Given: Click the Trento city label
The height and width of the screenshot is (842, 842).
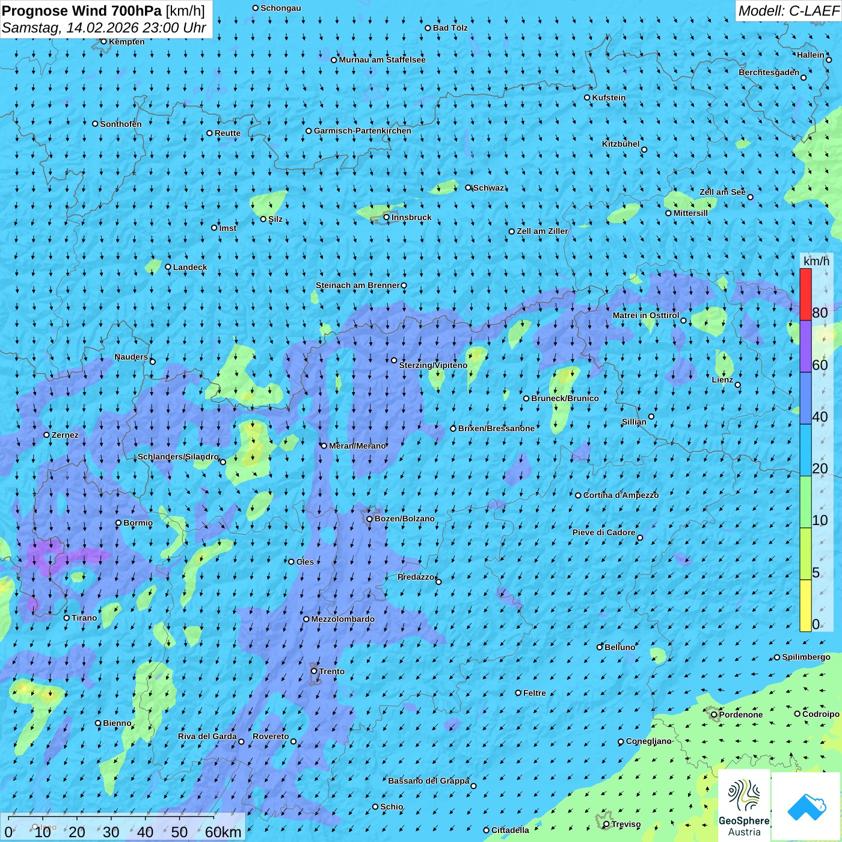Looking at the screenshot, I should (332, 671).
